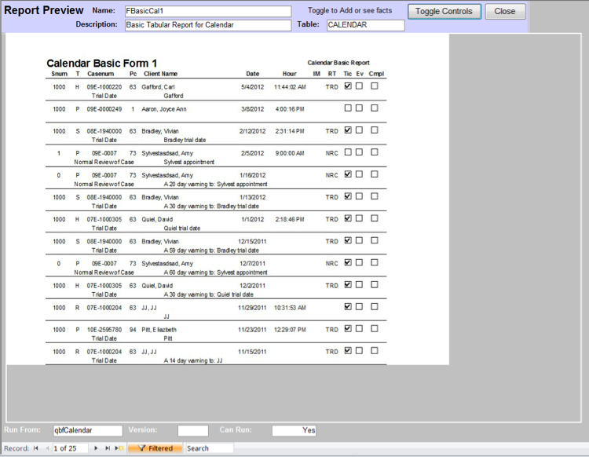This screenshot has width=589, height=457.
Task: Click the record navigation Search box
Action: [209, 448]
